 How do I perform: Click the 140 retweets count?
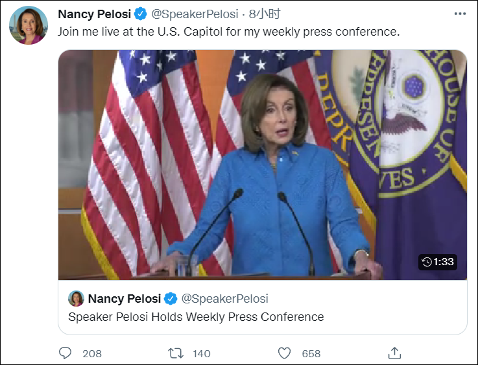pos(202,353)
